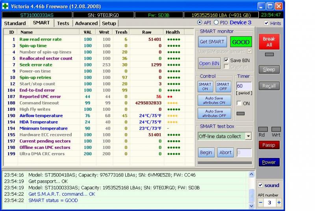Select the Reallocated sector count row
The height and width of the screenshot is (211, 315).
pos(99,58)
